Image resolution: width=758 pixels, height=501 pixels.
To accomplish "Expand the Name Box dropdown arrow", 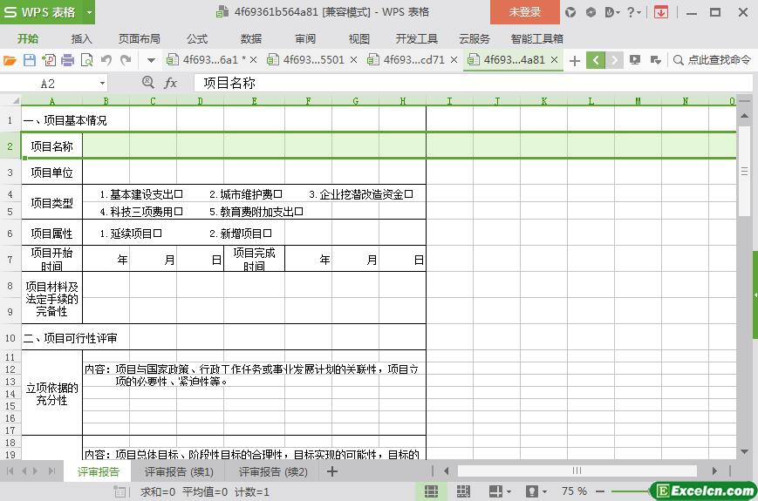I will tap(102, 83).
